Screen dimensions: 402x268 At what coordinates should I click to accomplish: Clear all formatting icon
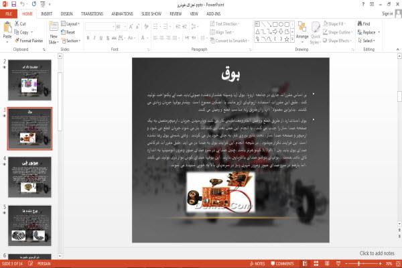pos(146,27)
